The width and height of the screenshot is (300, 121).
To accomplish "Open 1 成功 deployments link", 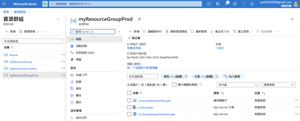I will [219, 48].
